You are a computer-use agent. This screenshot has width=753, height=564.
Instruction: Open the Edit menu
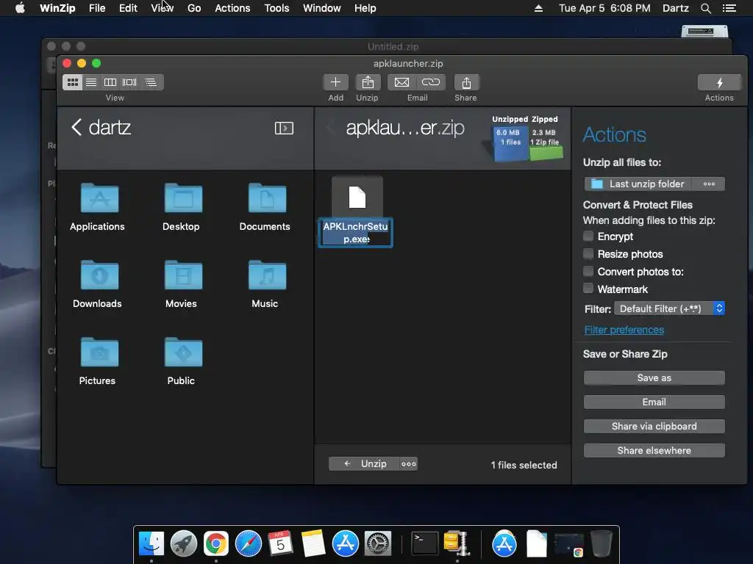tap(128, 8)
